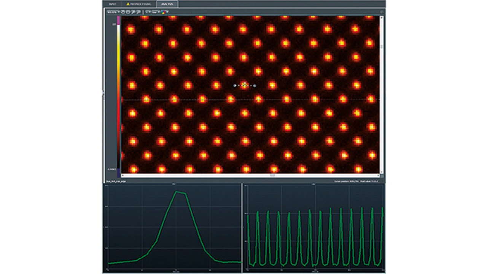Viewport: 487px width, 274px height.
Task: Click the right arrow of horizontal scrollbar
Action: (378, 176)
